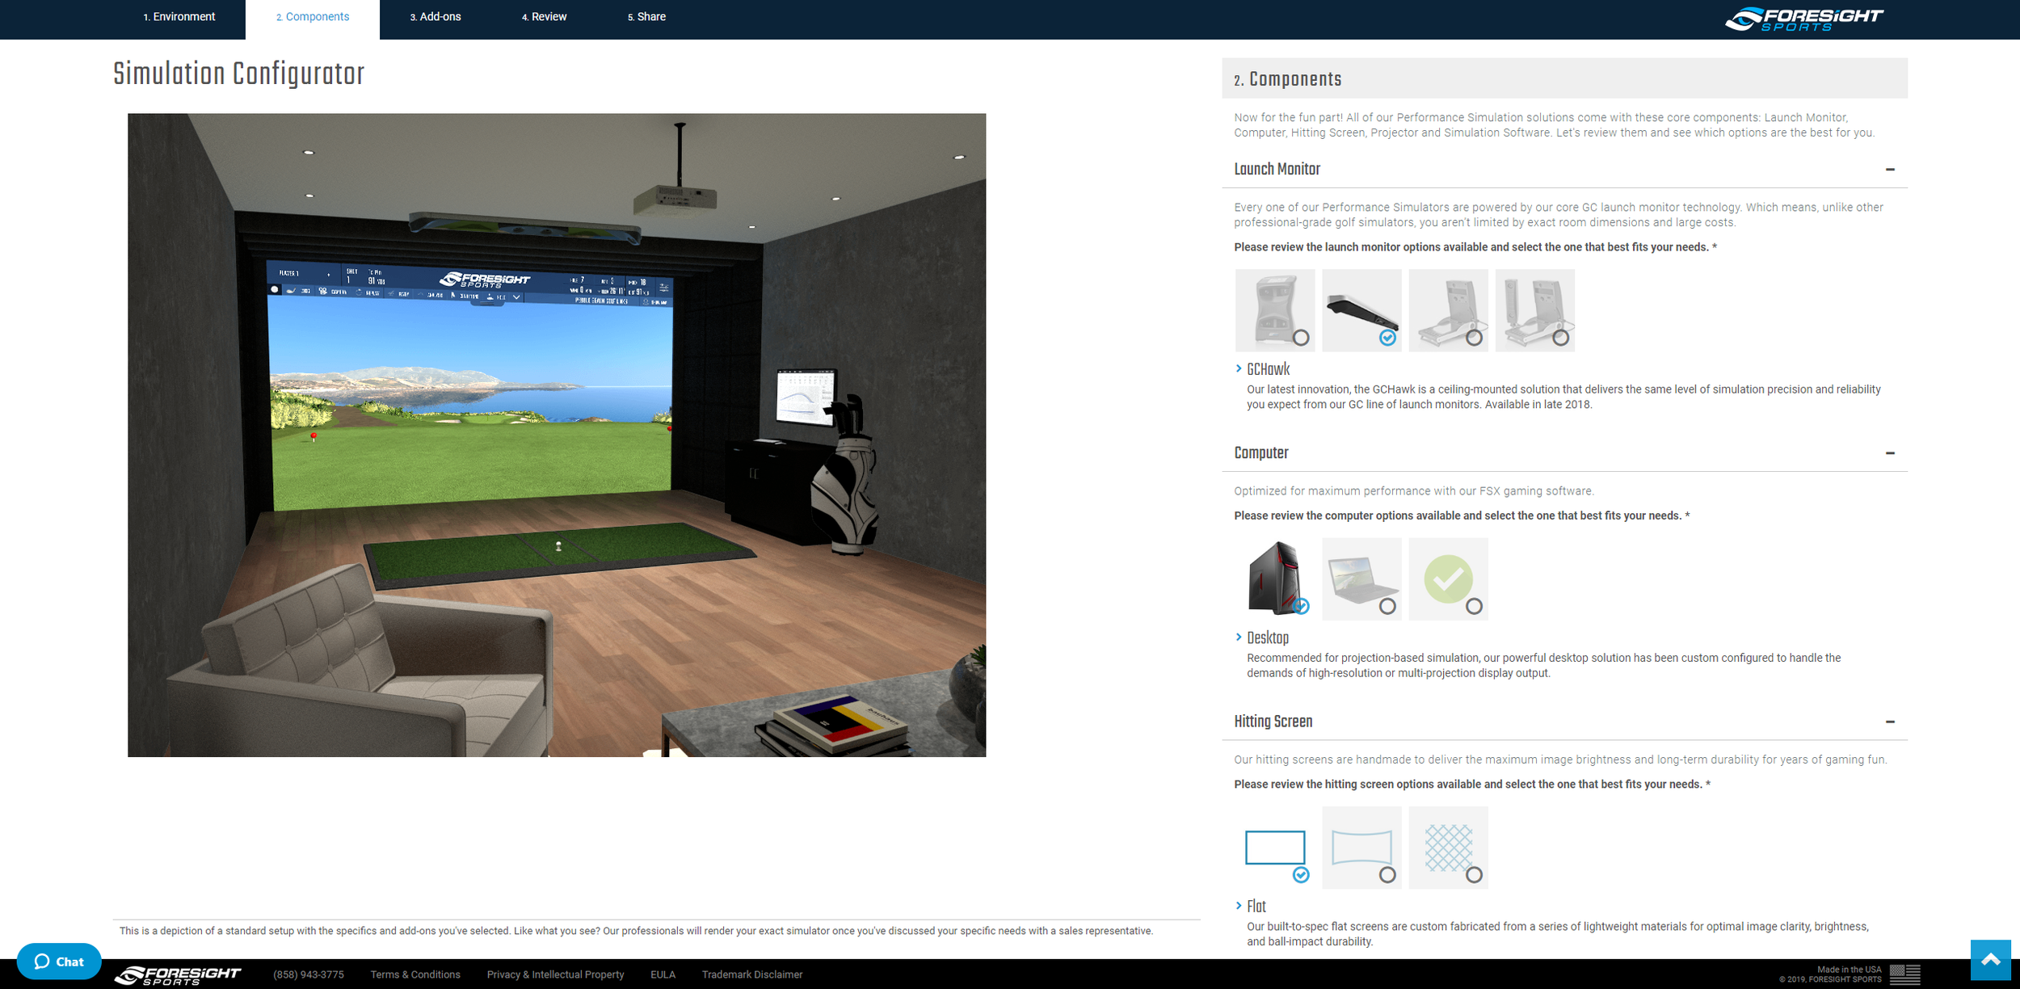Image resolution: width=2020 pixels, height=989 pixels.
Task: Toggle the radio circle on flat screen
Action: click(x=1300, y=874)
